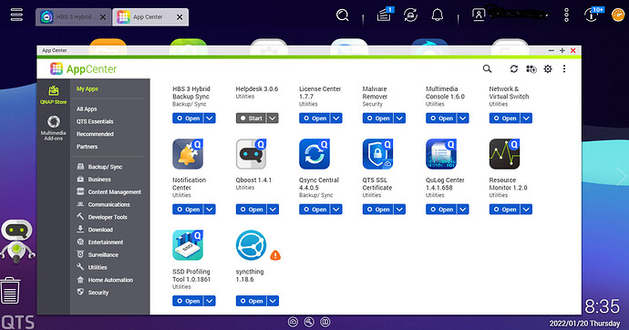Select Recommended category
The width and height of the screenshot is (629, 330).
[95, 134]
